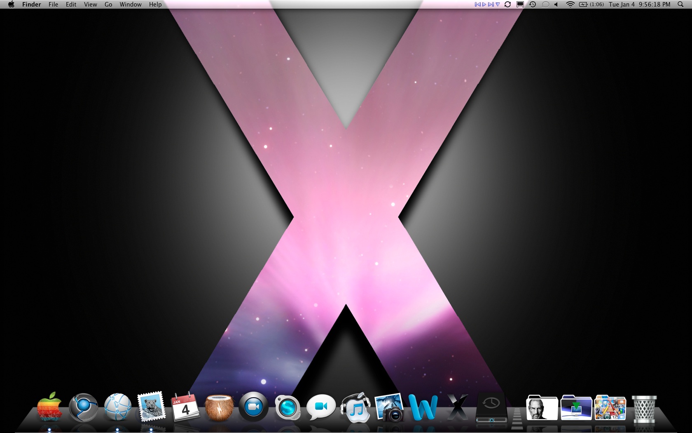Play music from the menu bar controller

484,5
